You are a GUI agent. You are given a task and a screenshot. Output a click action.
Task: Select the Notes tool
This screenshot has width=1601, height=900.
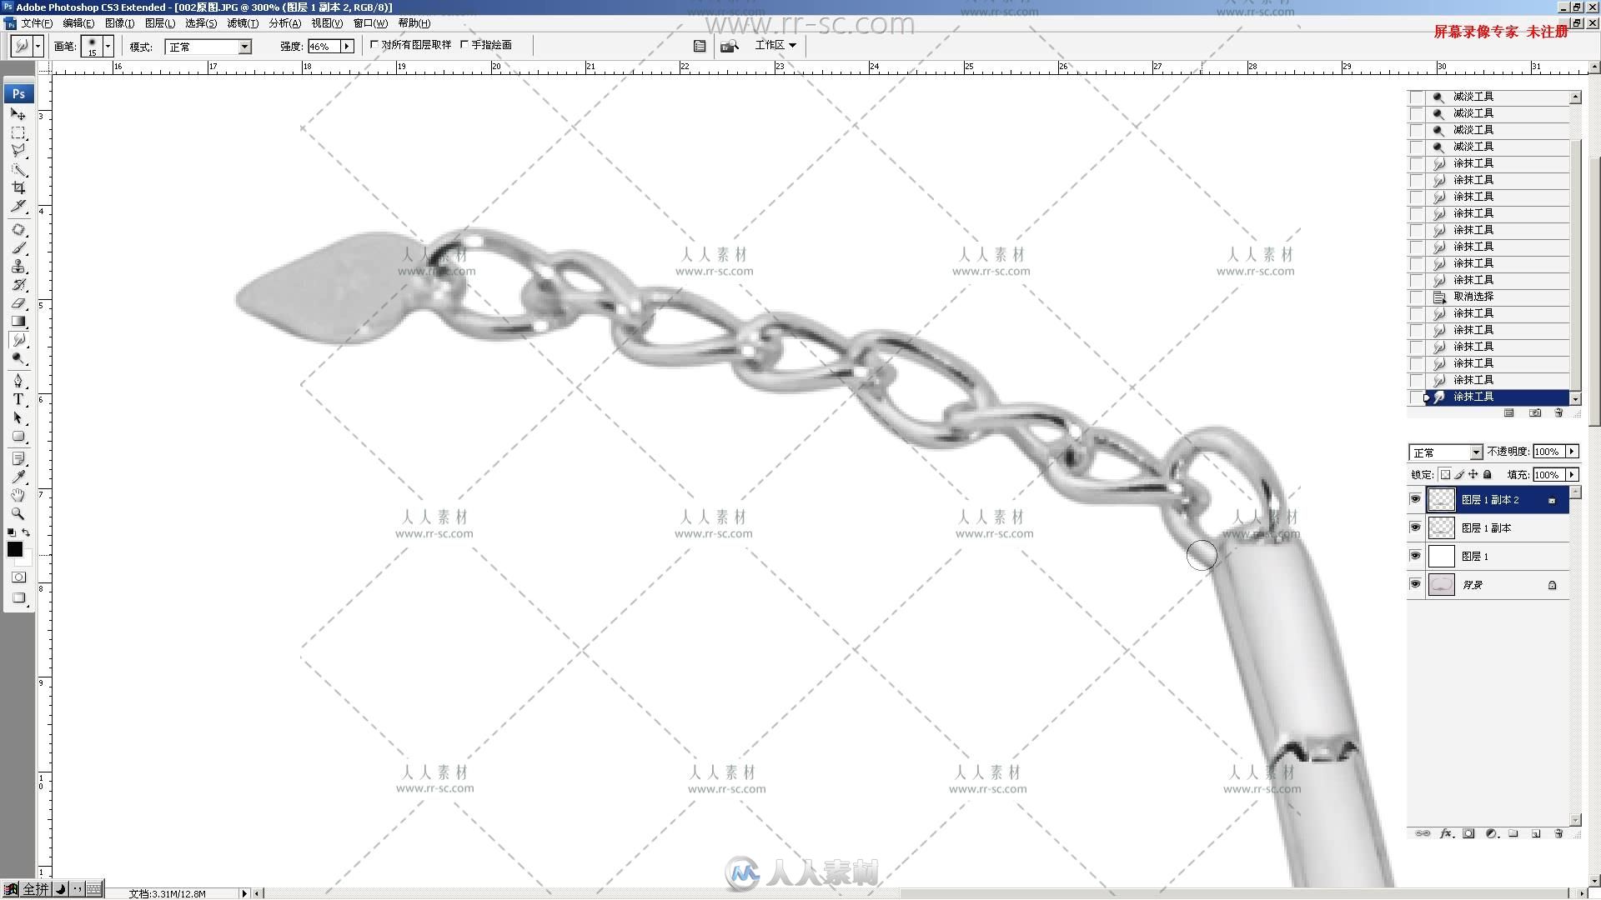point(18,459)
